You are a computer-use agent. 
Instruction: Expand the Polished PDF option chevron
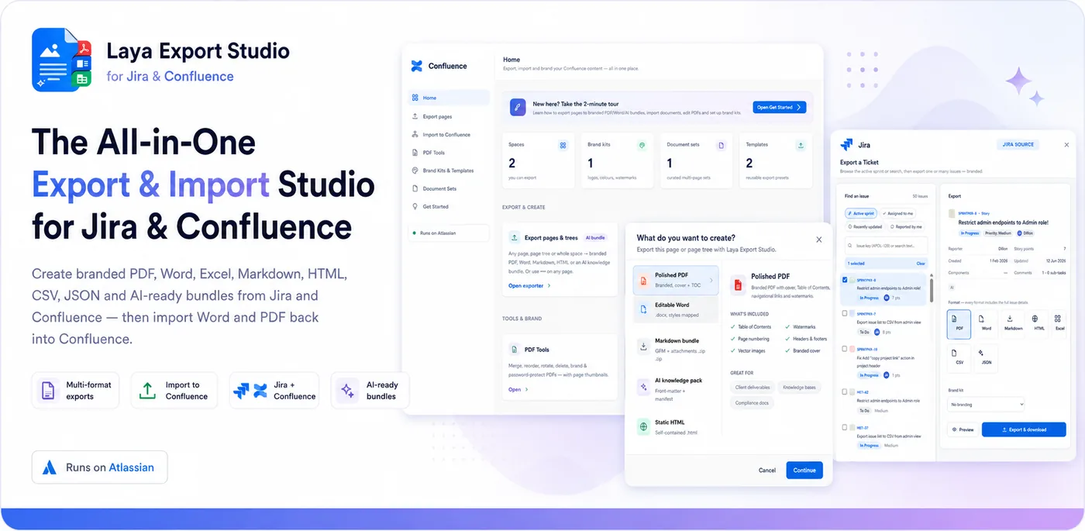(712, 280)
